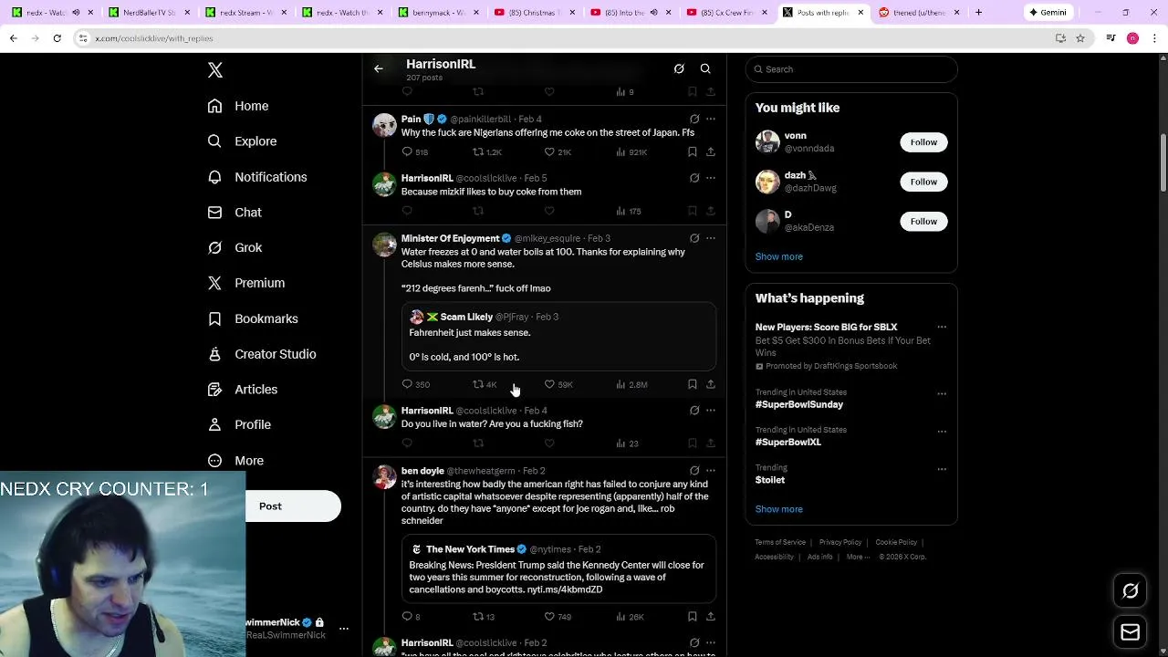Open quoted Scam Likely post
The width and height of the screenshot is (1168, 657).
click(x=558, y=336)
